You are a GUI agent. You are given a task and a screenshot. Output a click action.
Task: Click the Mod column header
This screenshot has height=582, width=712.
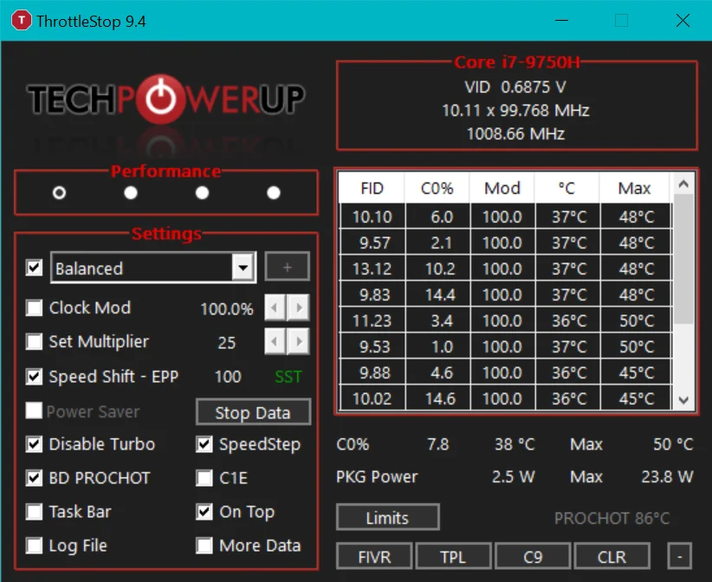(x=502, y=188)
